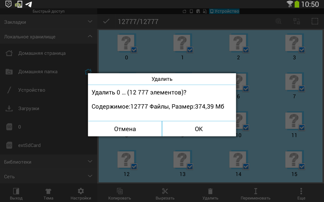Open extSdCard in sidebar
The width and height of the screenshot is (324, 202).
49,145
